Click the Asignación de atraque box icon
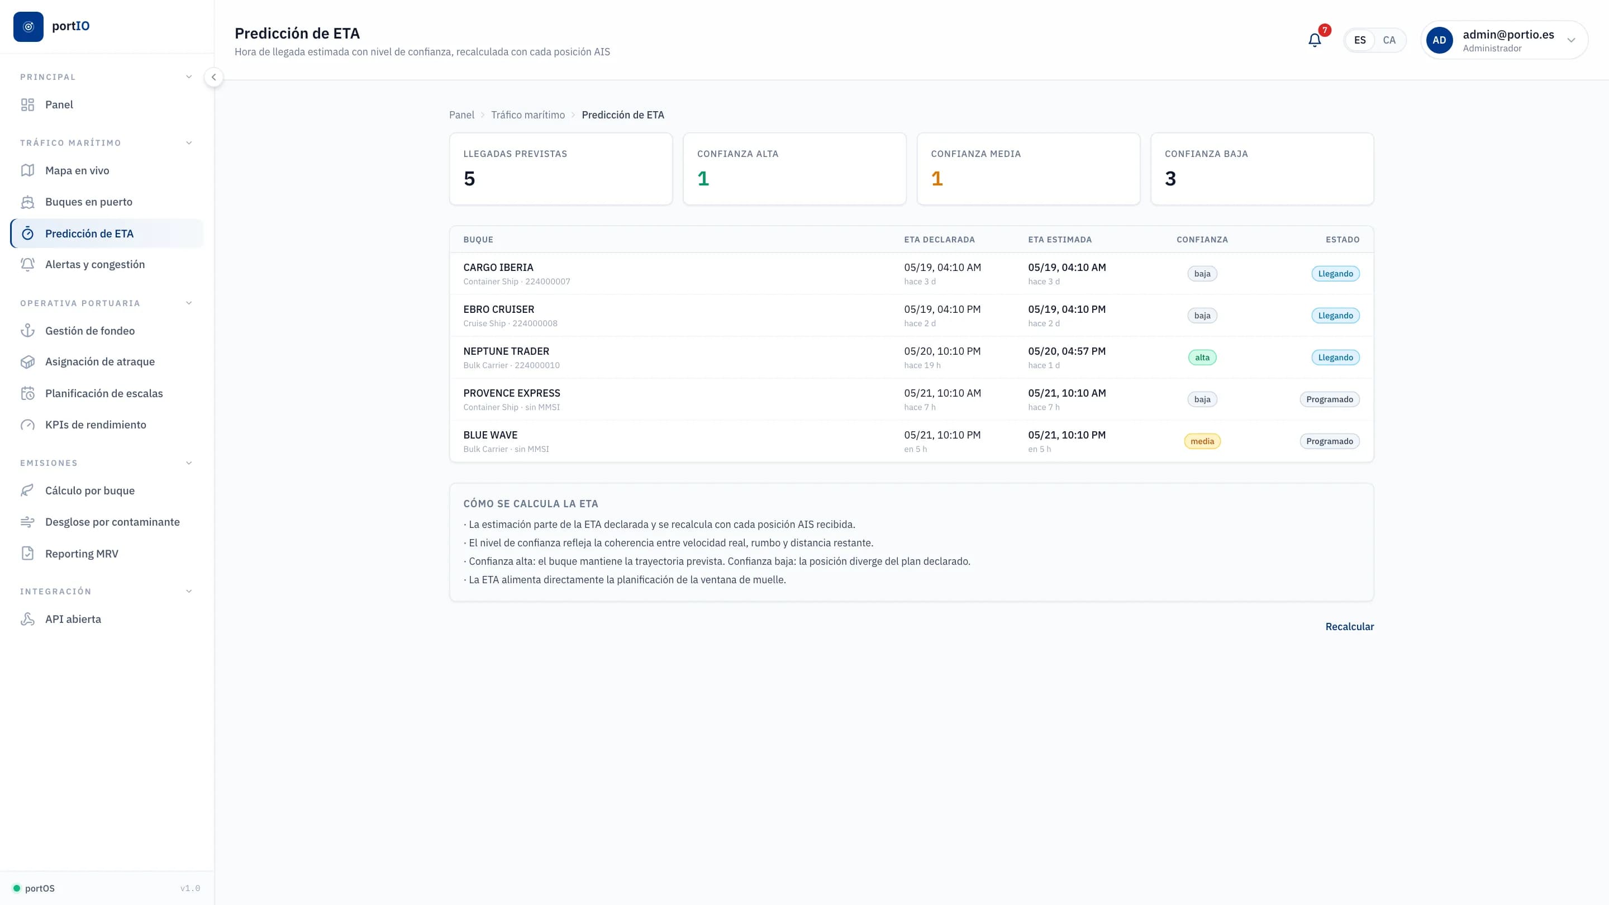Image resolution: width=1609 pixels, height=905 pixels. click(27, 361)
